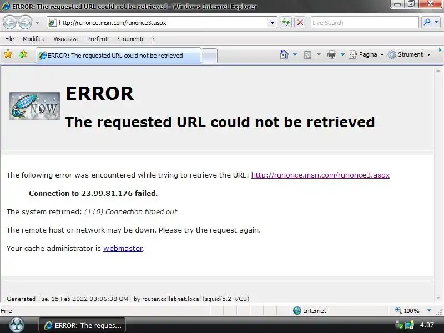Click scrollbar up arrow on page
444x333 pixels.
tap(438, 71)
